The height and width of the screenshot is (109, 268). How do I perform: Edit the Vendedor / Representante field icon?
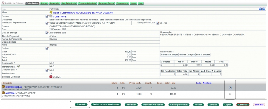[x=47, y=23]
